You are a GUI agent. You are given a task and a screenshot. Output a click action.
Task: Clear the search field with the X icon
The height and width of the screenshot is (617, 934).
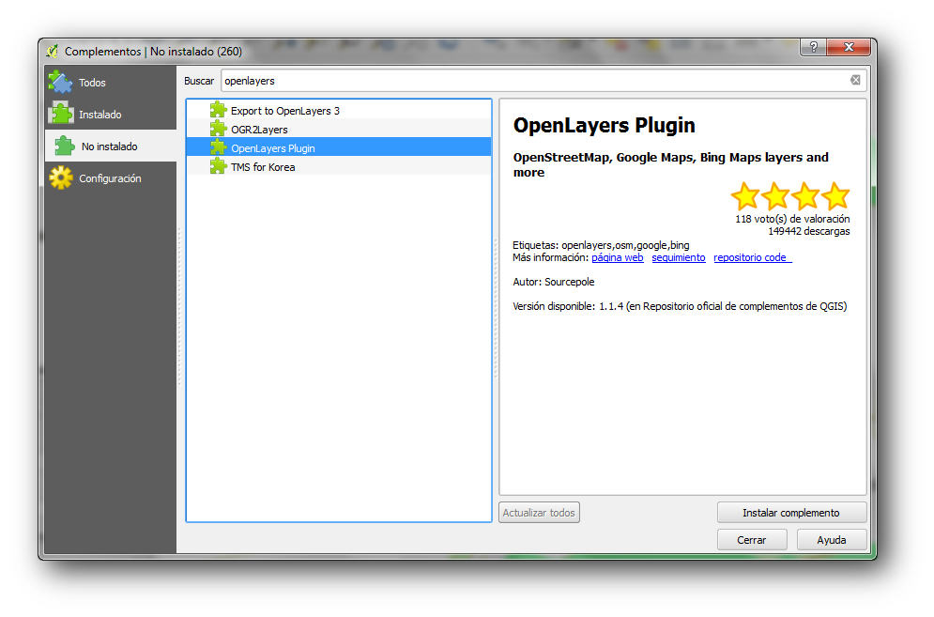pyautogui.click(x=855, y=80)
